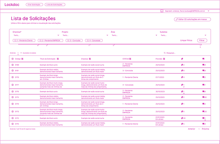
Task: Click code 0170 in the table
Action: (17, 124)
